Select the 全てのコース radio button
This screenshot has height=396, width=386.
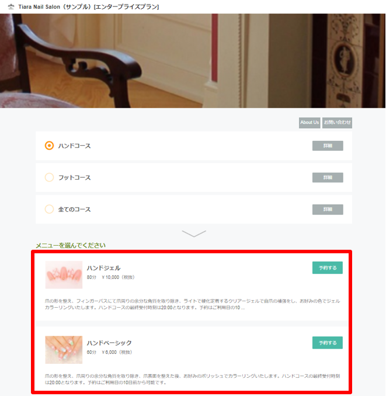[x=49, y=209]
